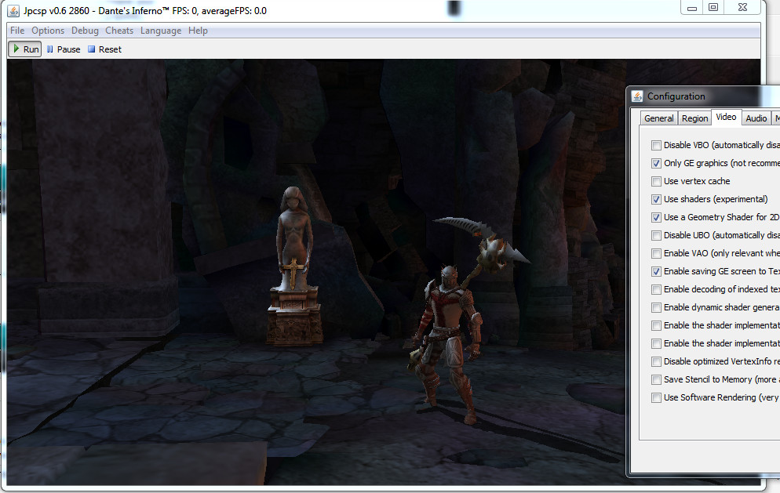Click the Configuration window Java icon
780x493 pixels.
637,96
